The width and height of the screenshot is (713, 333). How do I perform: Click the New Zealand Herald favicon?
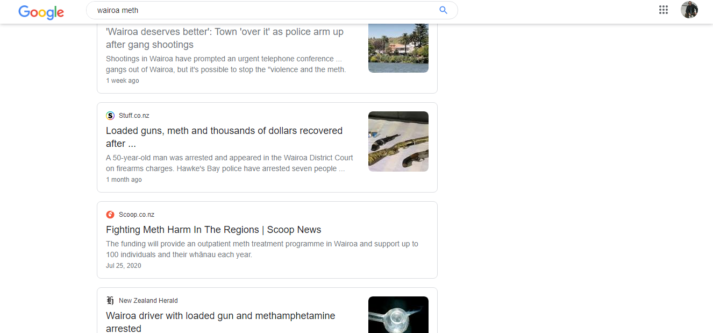point(110,301)
